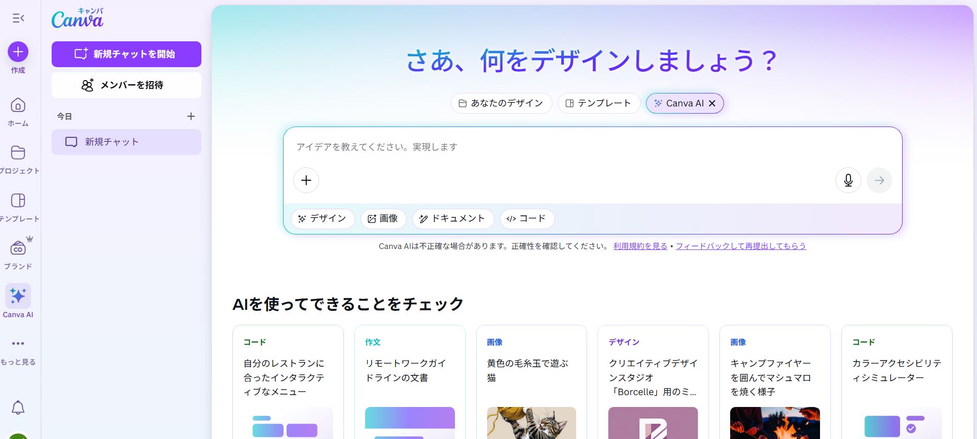Viewport: 977px width, 439px height.
Task: Collapse the sidebar menu icon
Action: 18,19
